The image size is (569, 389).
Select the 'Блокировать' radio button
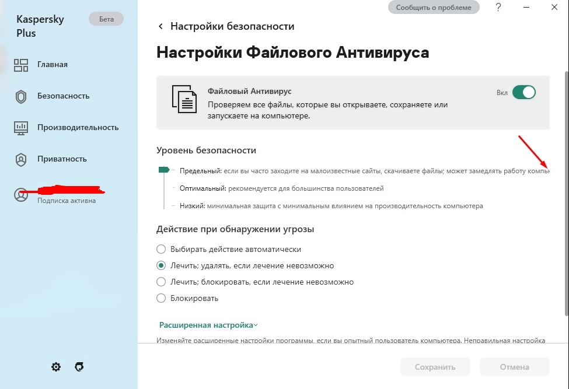[x=162, y=298]
